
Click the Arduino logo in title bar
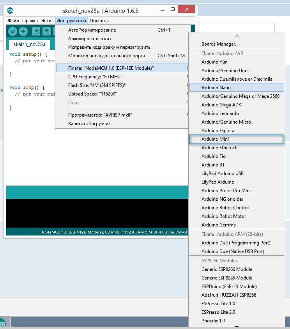click(10, 11)
